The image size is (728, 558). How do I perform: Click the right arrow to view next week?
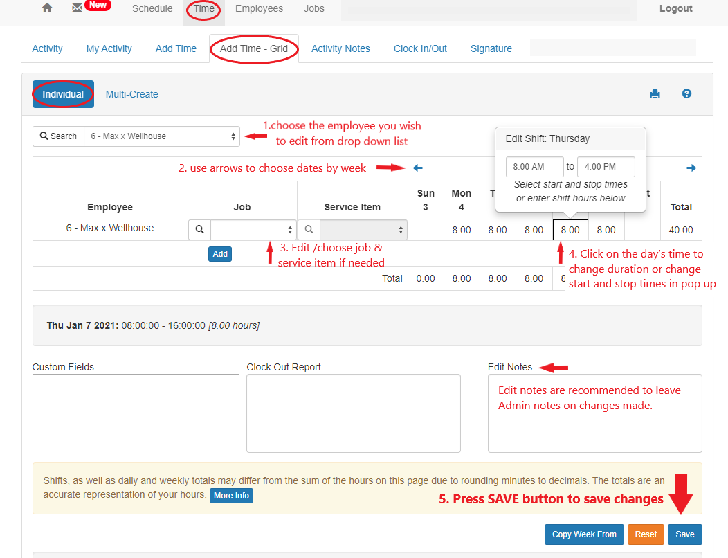point(691,167)
